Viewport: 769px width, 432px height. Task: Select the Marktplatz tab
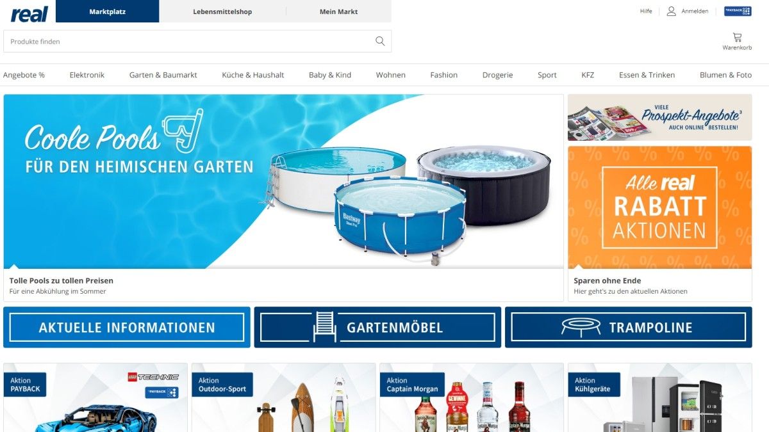coord(107,12)
